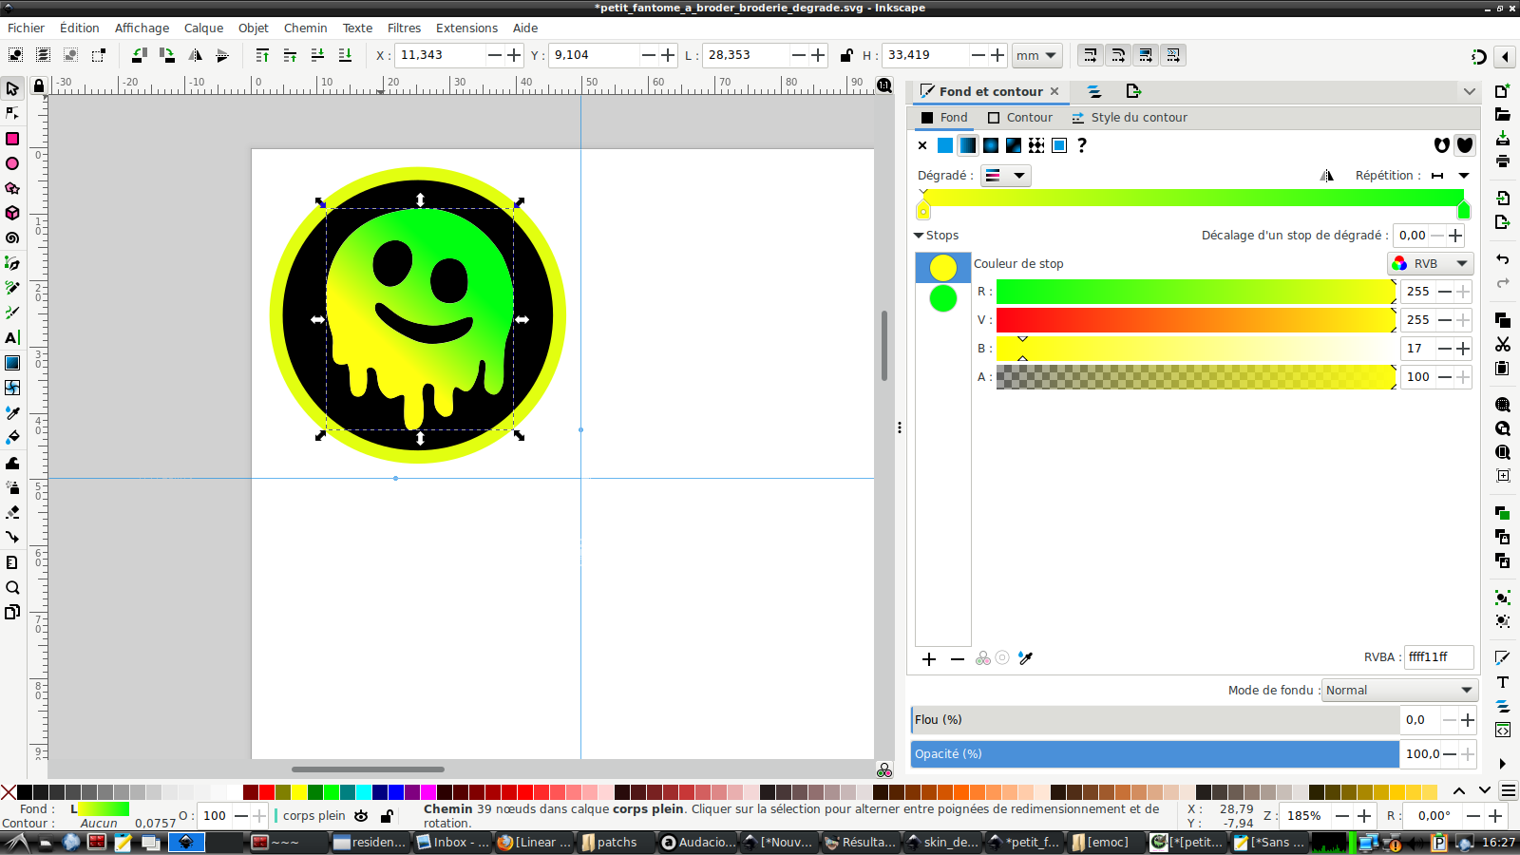Image resolution: width=1520 pixels, height=855 pixels.
Task: Collapse the Stops section
Action: pyautogui.click(x=920, y=235)
